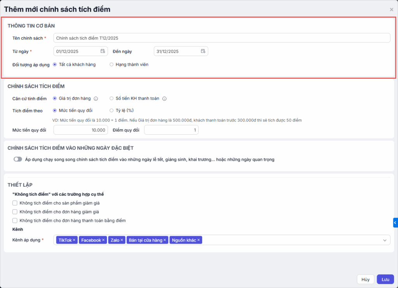
Task: Click the Bán tại cửa hàng tag label
Action: pos(145,240)
